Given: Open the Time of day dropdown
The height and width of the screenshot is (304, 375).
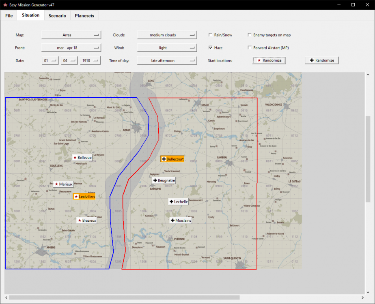Looking at the screenshot, I should point(167,60).
